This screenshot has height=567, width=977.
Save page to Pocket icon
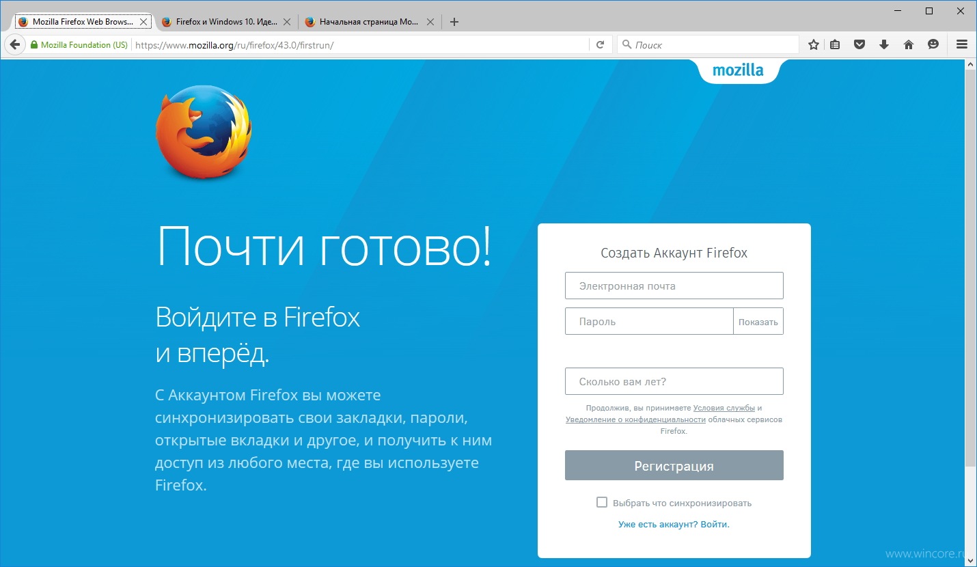click(x=860, y=44)
